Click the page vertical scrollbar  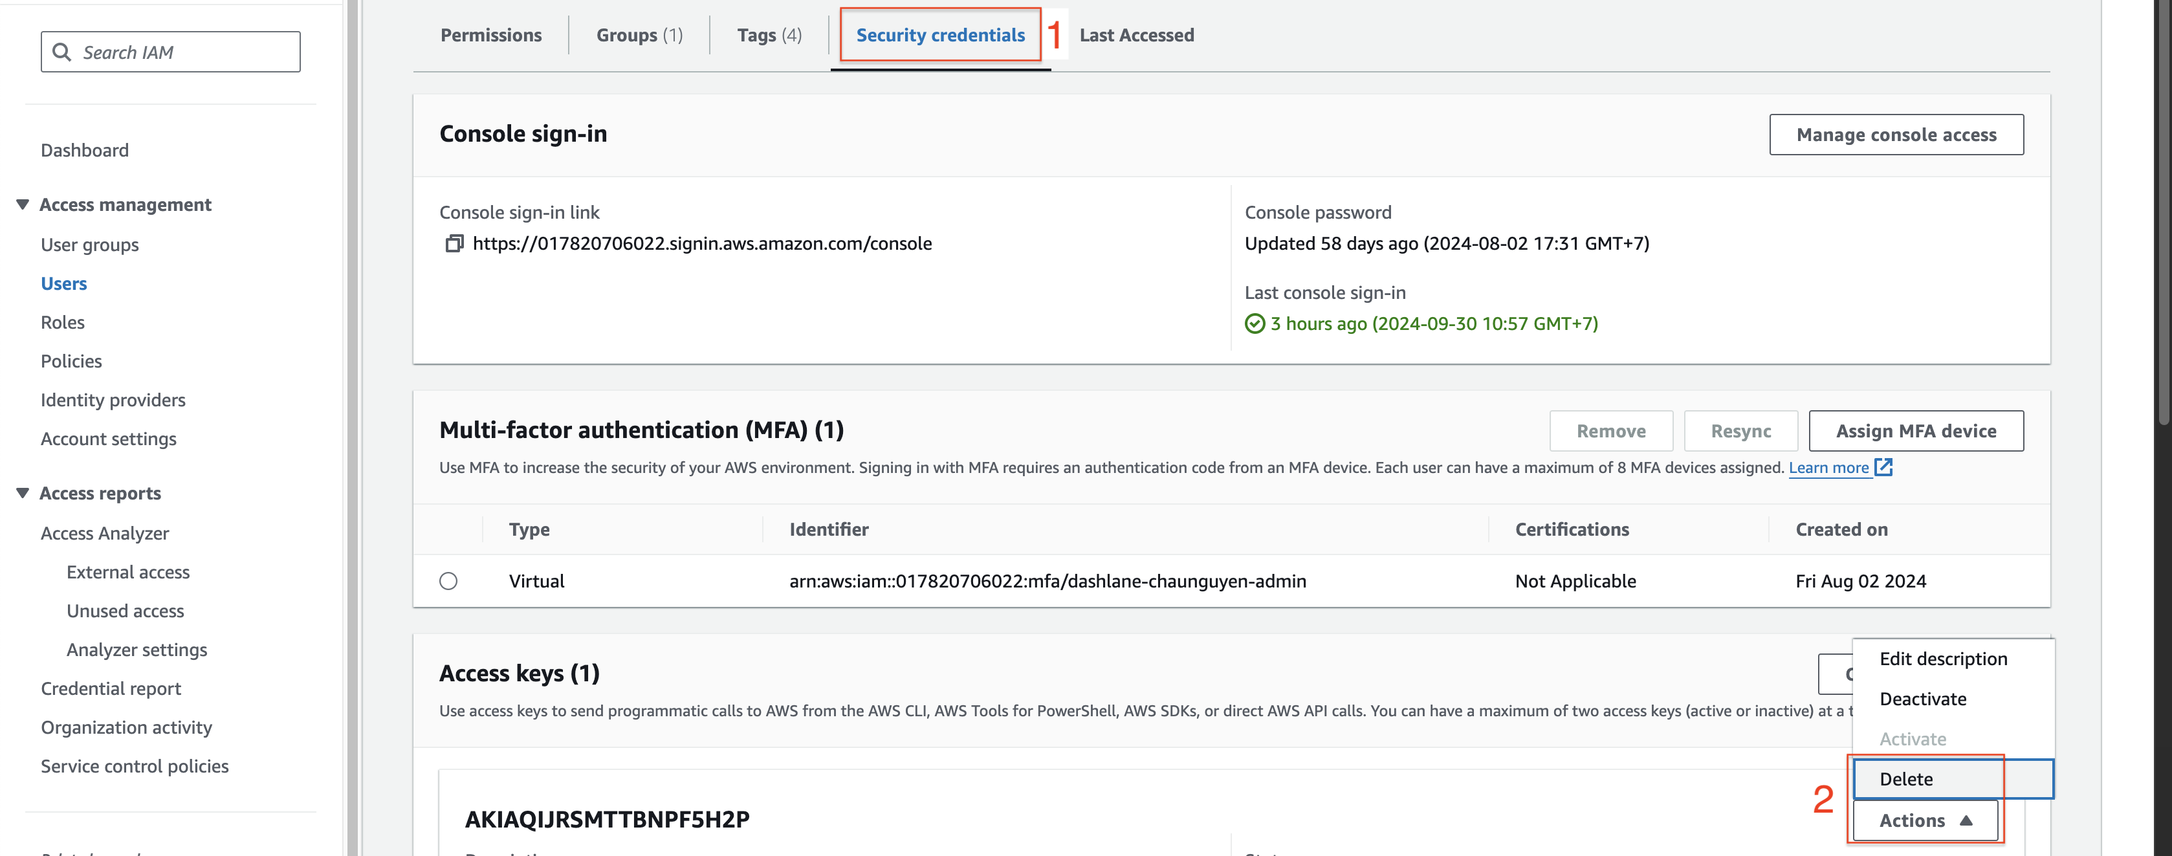pos(2163,211)
